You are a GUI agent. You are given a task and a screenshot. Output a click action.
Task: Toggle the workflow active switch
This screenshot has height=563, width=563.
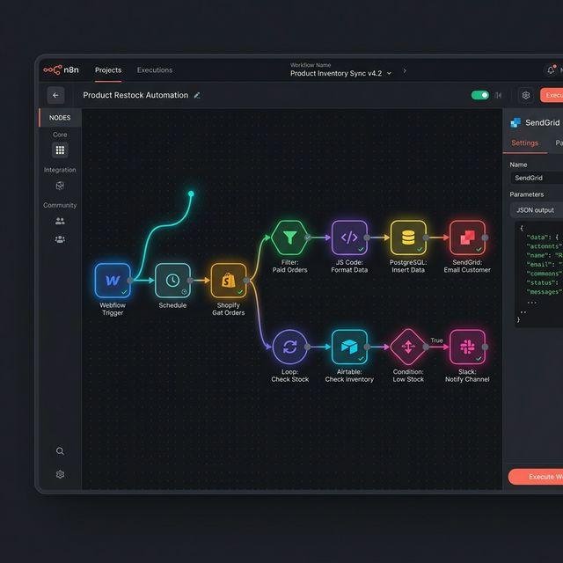coord(480,95)
